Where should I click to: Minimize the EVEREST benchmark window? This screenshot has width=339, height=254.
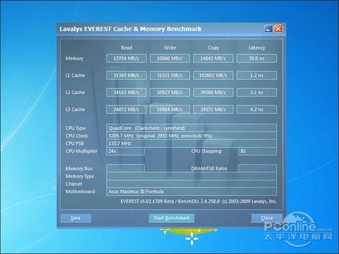pyautogui.click(x=268, y=28)
